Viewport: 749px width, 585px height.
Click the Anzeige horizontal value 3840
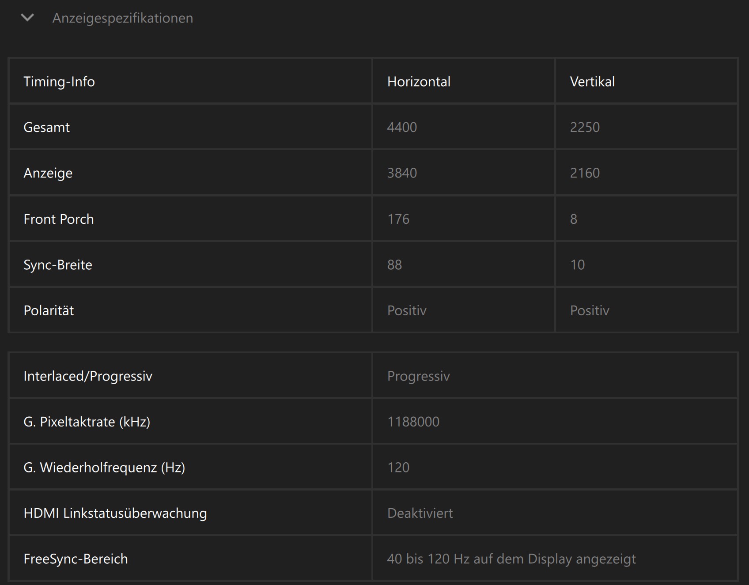402,173
